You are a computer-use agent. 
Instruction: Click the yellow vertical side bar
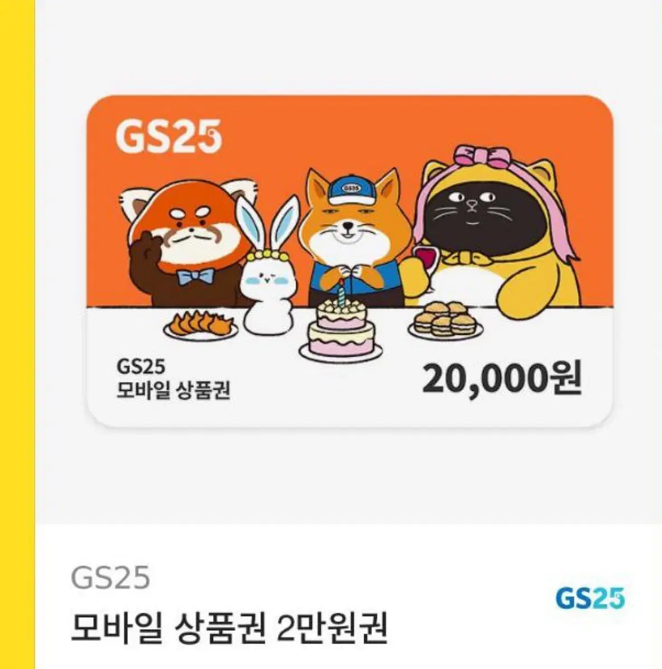click(x=17, y=334)
